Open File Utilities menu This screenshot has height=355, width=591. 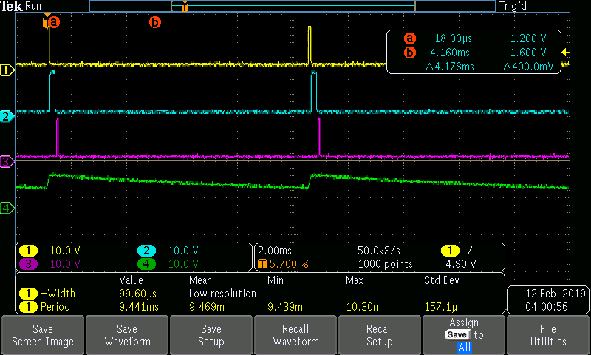pyautogui.click(x=547, y=335)
